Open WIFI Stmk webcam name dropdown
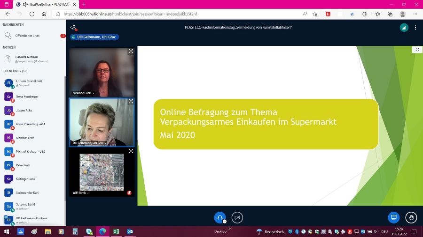Screen dimensions: 423x237 pyautogui.click(x=80, y=193)
